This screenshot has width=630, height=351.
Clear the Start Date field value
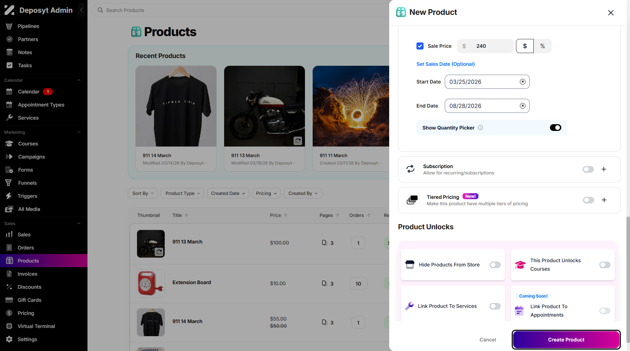pyautogui.click(x=523, y=82)
